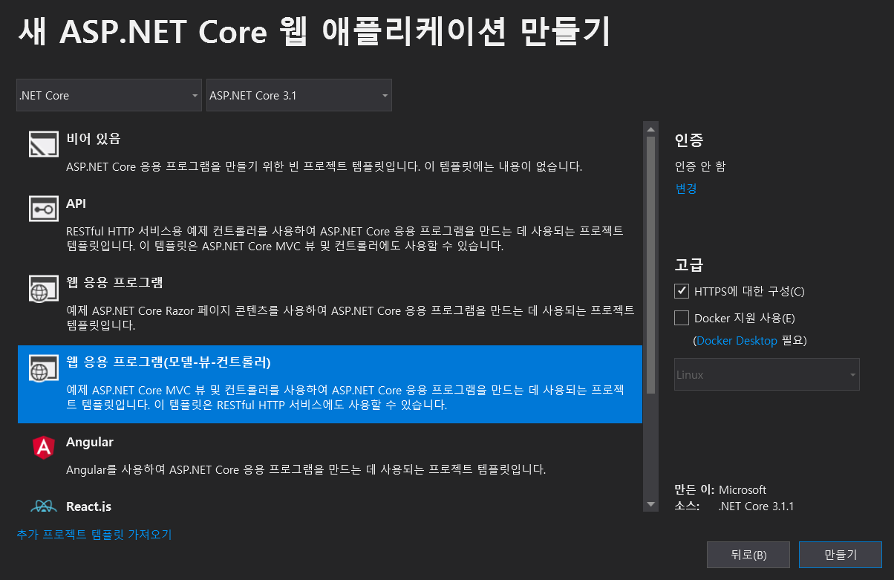Image resolution: width=894 pixels, height=580 pixels.
Task: Open the disabled Linux OS dropdown
Action: pos(767,374)
